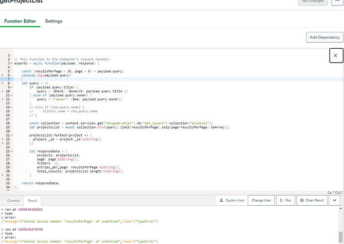Switch to the Settings tab
The image size is (344, 244).
point(54,21)
